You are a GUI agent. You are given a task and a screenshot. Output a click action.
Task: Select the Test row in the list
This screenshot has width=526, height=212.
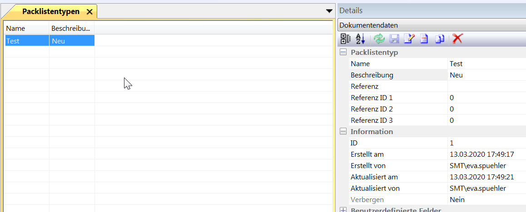pos(26,41)
